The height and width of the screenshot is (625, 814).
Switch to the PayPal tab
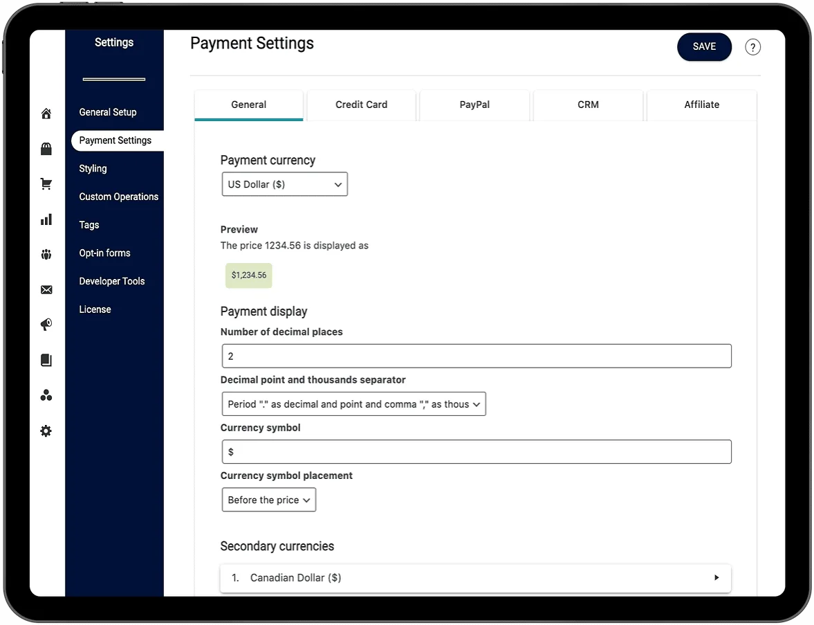click(474, 105)
